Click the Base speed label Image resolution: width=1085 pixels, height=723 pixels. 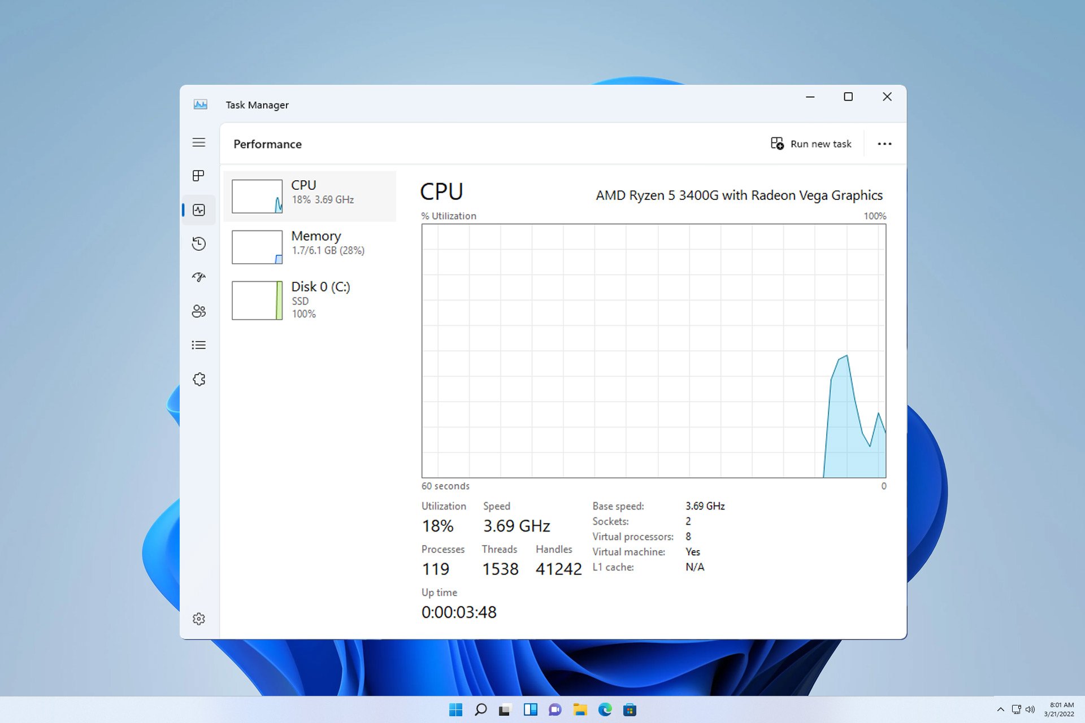pyautogui.click(x=618, y=506)
